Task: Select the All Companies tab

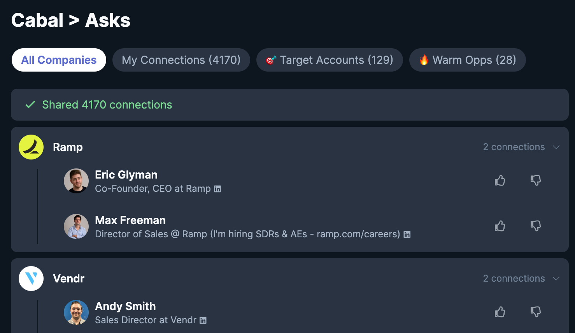Action: coord(59,60)
